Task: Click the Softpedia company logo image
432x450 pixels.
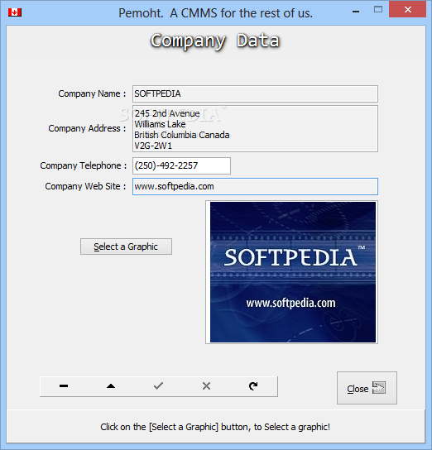Action: pyautogui.click(x=293, y=272)
